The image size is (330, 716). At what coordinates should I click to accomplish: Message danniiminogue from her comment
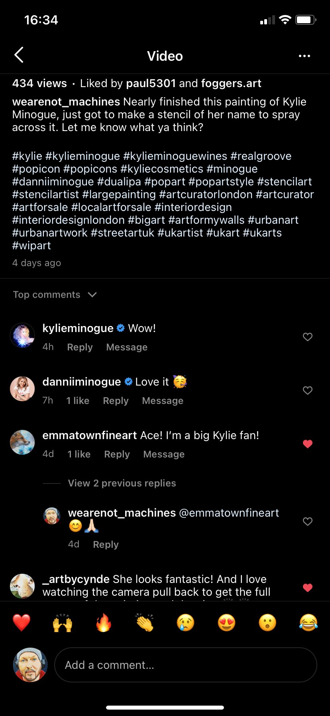tap(163, 401)
